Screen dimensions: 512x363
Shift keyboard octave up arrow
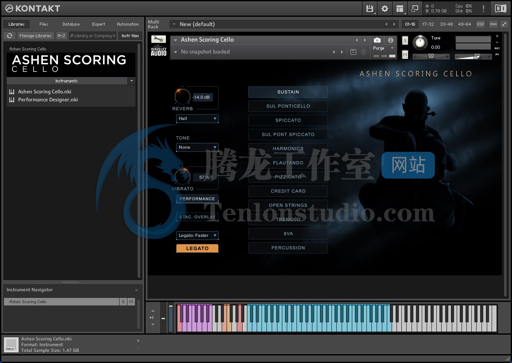[x=153, y=311]
